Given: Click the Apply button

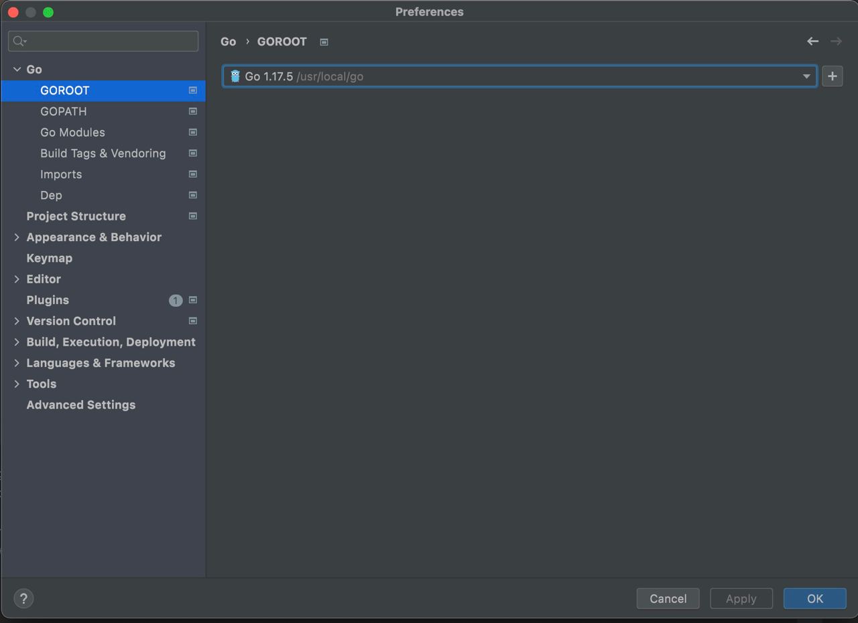Looking at the screenshot, I should [x=741, y=599].
